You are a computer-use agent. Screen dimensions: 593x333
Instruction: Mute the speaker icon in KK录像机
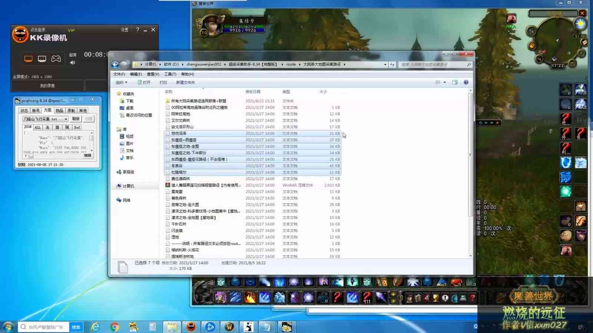click(x=73, y=63)
